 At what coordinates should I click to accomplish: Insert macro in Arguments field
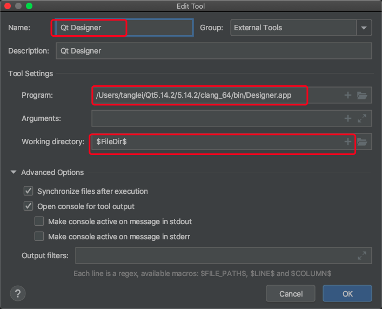pos(347,118)
